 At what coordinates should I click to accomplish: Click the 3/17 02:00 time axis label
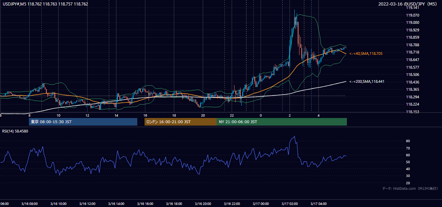click(x=289, y=204)
